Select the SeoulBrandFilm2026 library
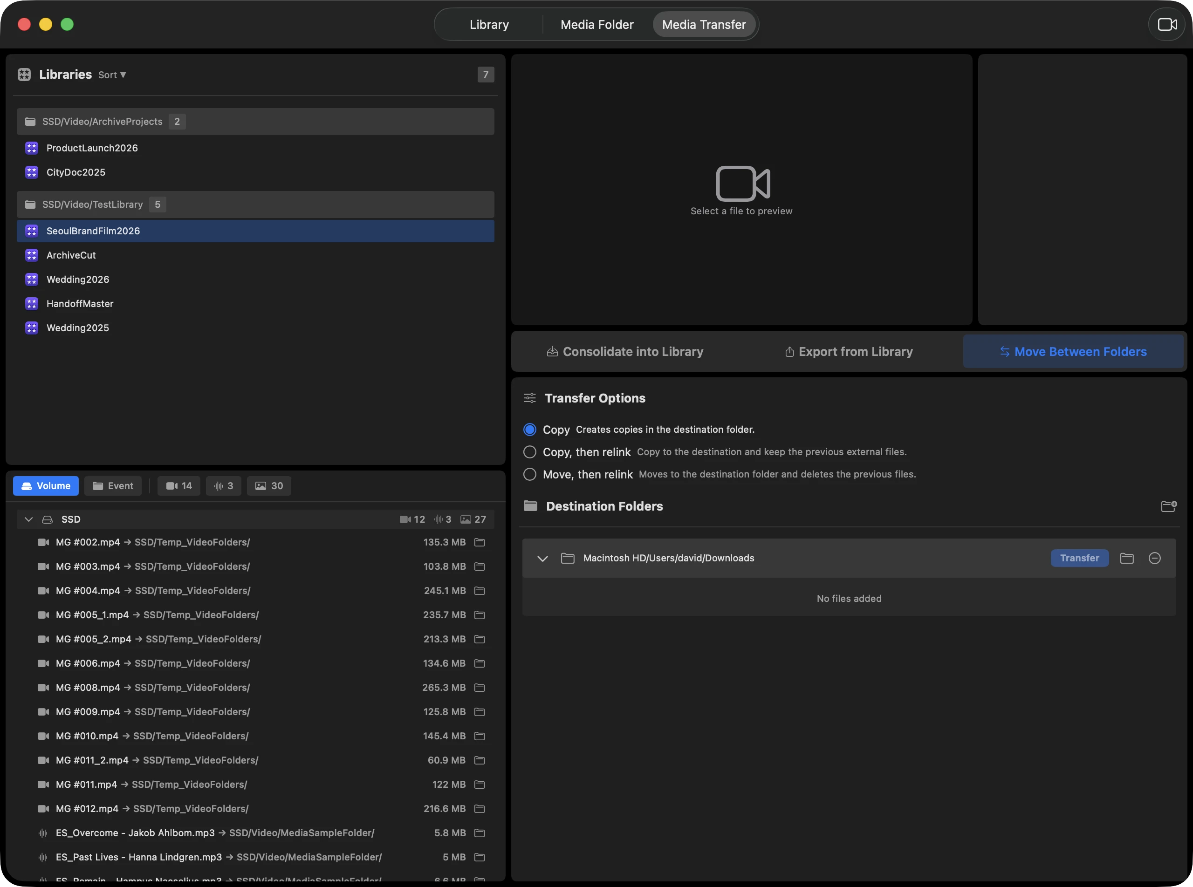The height and width of the screenshot is (887, 1193). tap(256, 231)
